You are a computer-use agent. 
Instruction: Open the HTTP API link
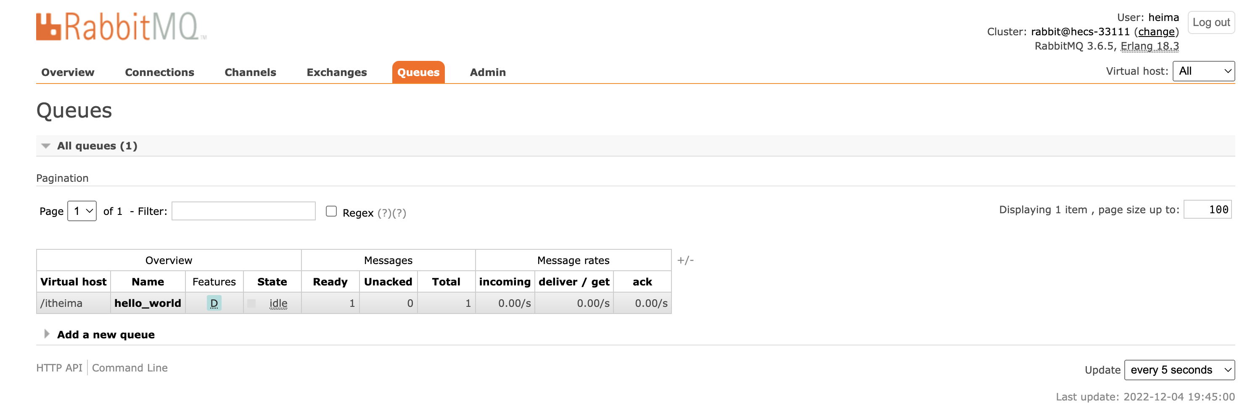[59, 368]
